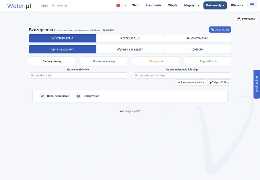This screenshot has height=180, width=260.
Task: Select the WŚCIEKLIZNA tab
Action: pyautogui.click(x=62, y=38)
